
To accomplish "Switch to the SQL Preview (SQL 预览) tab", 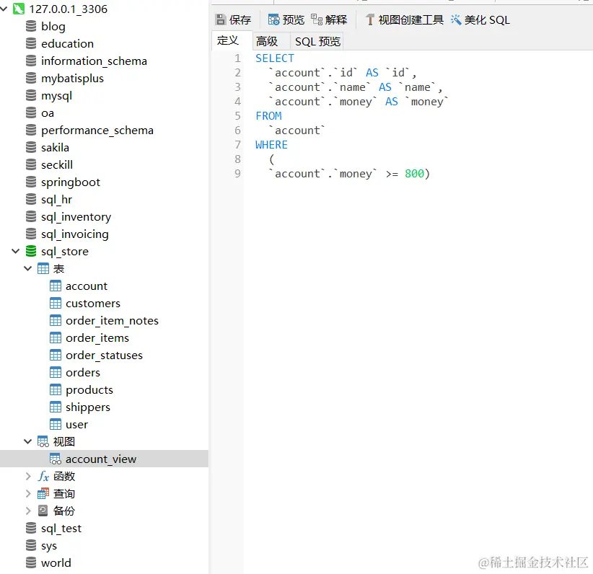I will click(x=317, y=41).
